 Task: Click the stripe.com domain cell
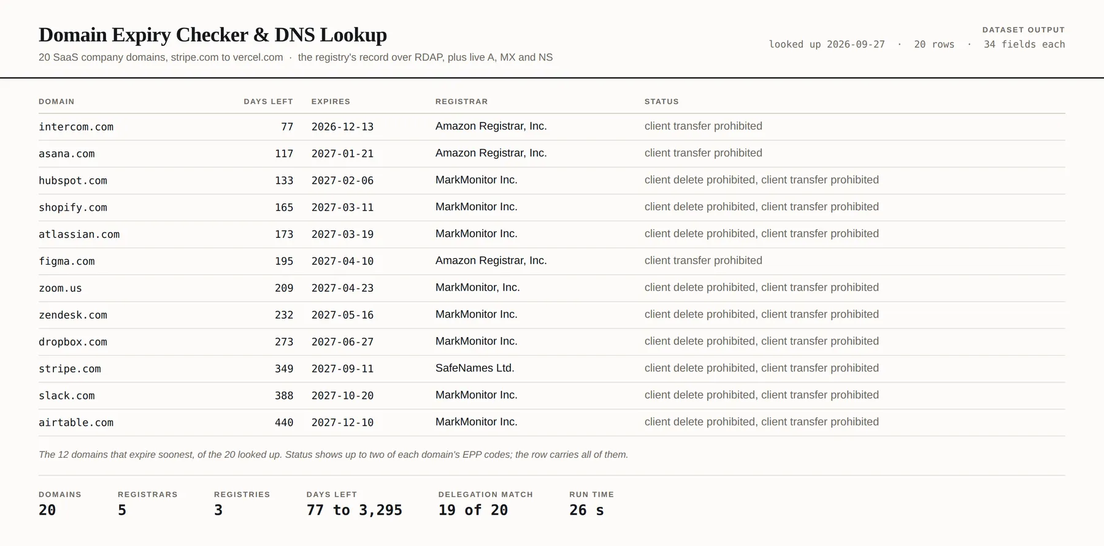coord(70,370)
